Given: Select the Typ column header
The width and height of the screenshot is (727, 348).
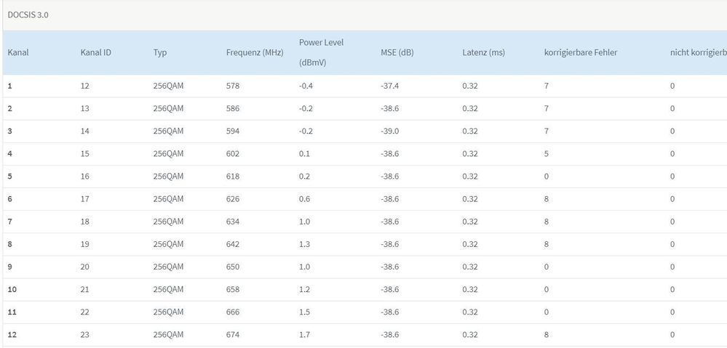Looking at the screenshot, I should 160,52.
